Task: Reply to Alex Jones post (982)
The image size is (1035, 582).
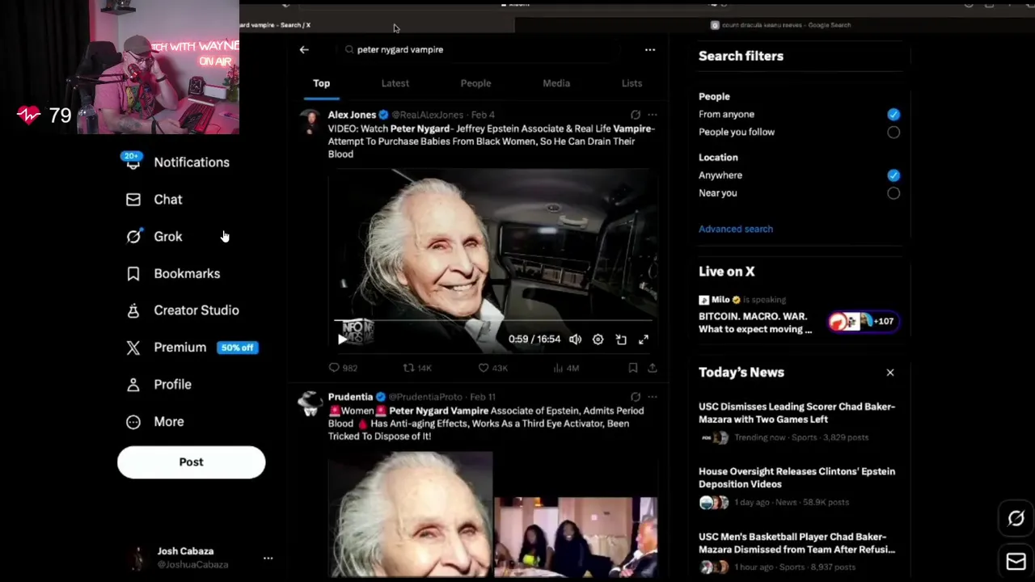Action: (x=343, y=368)
